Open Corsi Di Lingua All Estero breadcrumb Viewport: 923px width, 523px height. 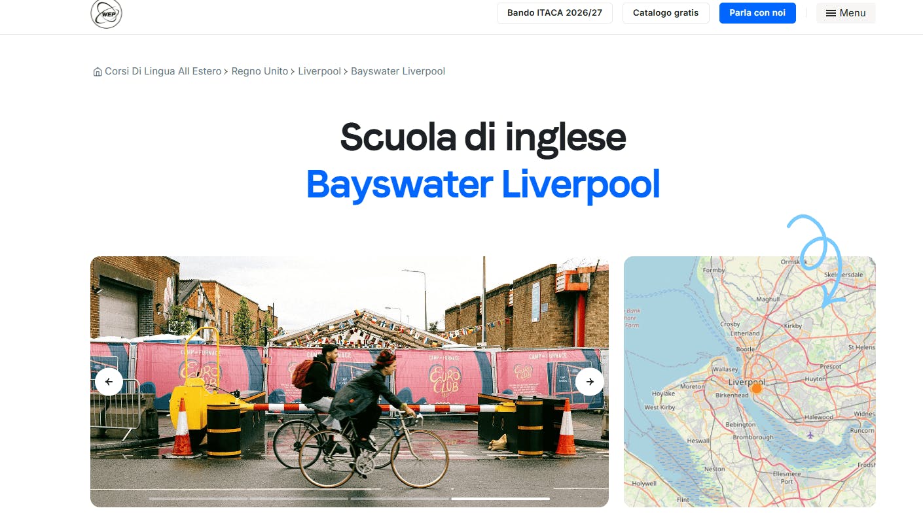coord(163,71)
